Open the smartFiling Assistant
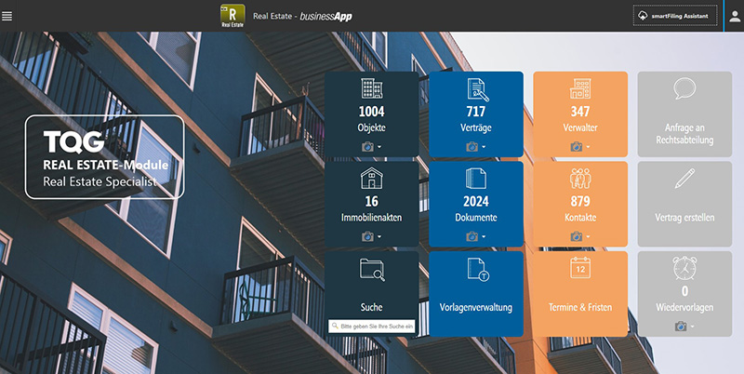The width and height of the screenshot is (744, 374). coord(675,16)
